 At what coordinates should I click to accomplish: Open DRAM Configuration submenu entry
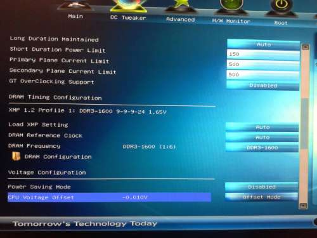click(58, 157)
